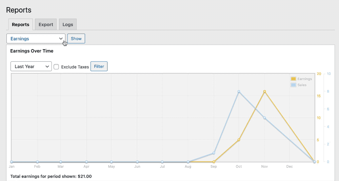Click the data point at Apr
The image size is (339, 181).
point(86,162)
